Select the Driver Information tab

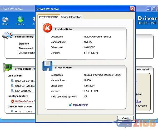pyautogui.click(x=49, y=17)
